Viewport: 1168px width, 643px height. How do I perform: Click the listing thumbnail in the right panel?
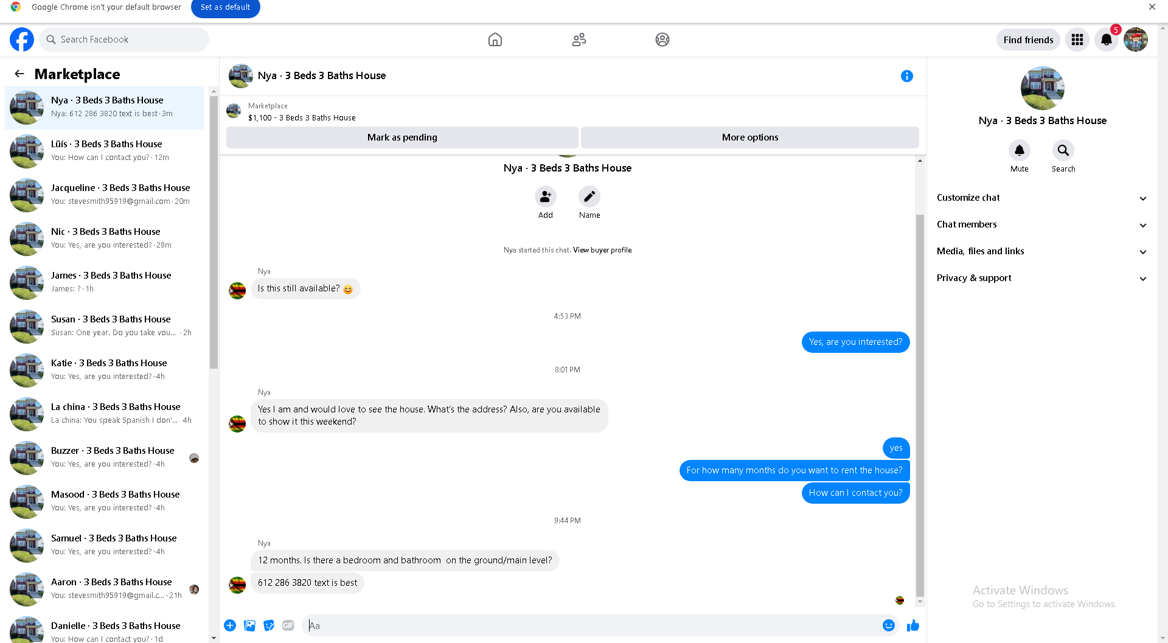coord(1042,88)
